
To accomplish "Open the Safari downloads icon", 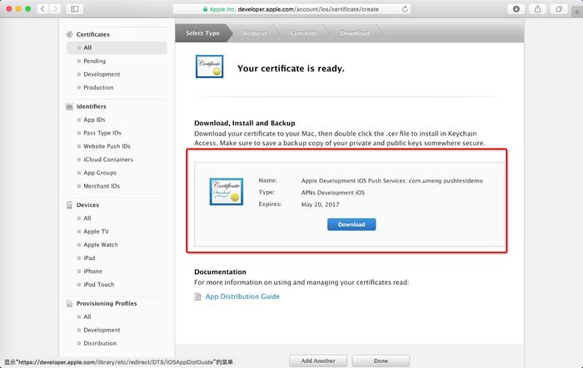I will click(517, 8).
